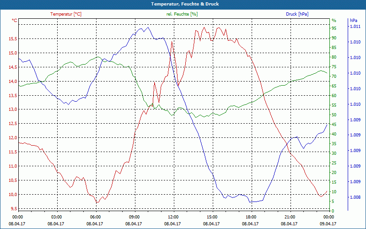Screen dimensions: 366x229
Task: Click the "18:00" time axis label
Action: coord(251,217)
